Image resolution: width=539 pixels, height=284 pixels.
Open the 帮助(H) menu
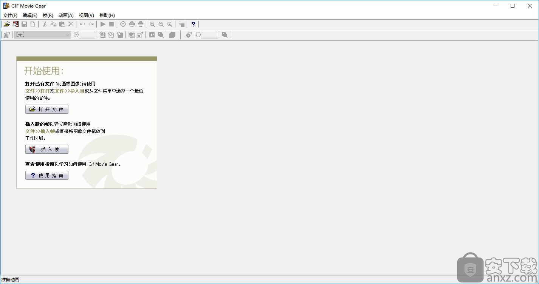[x=107, y=15]
